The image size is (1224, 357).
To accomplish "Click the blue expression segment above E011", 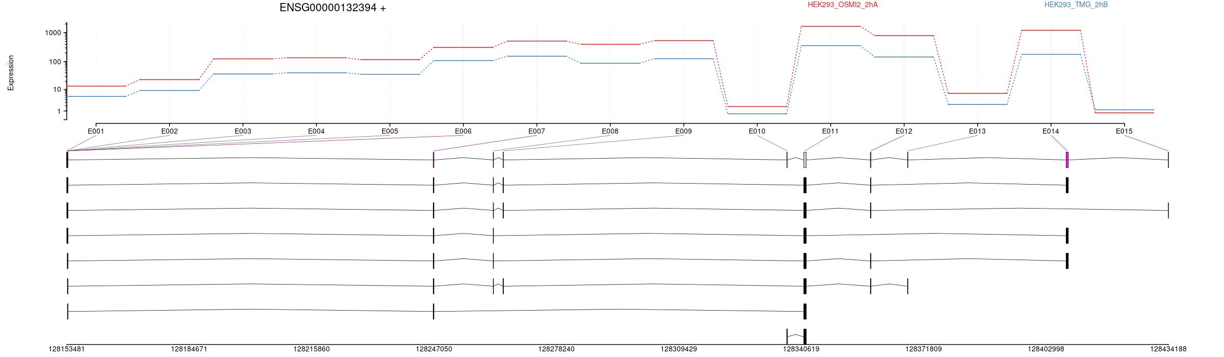I will tap(830, 45).
